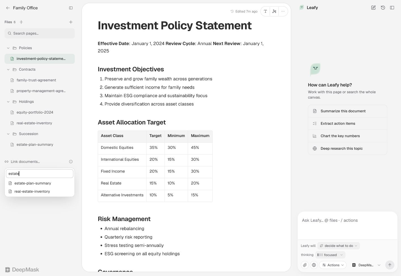Click the link documents field containing 'estate'

click(x=40, y=174)
